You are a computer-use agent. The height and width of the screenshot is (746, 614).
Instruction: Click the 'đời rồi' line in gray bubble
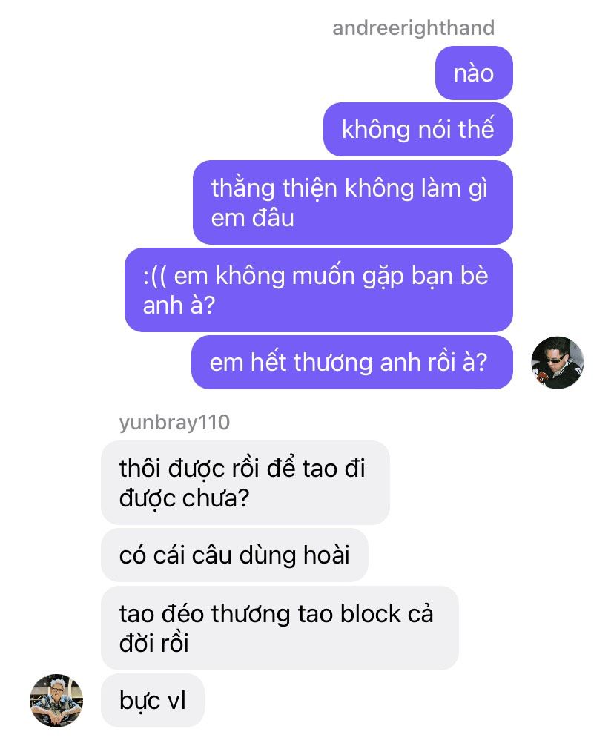[x=154, y=643]
